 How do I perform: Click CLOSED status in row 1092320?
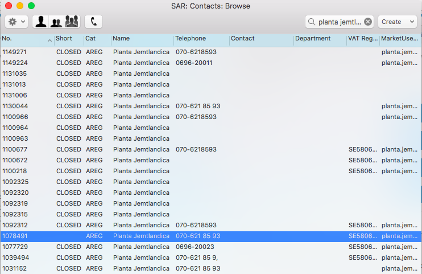click(69, 193)
